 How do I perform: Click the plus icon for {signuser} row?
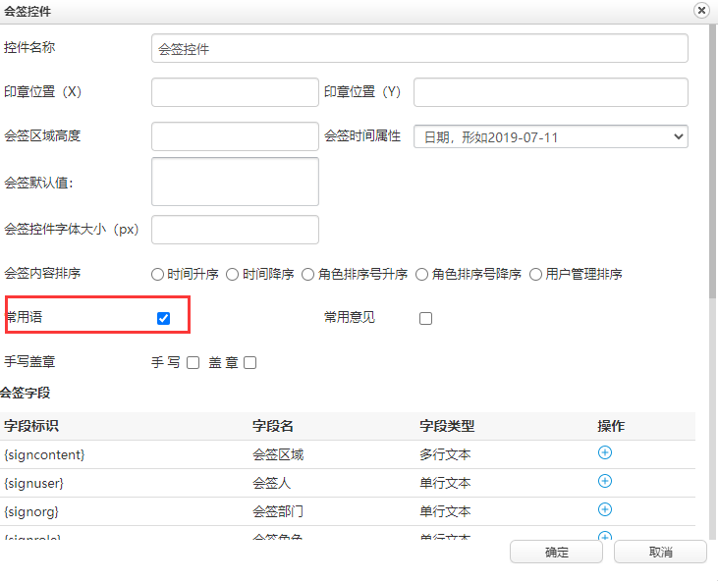605,481
